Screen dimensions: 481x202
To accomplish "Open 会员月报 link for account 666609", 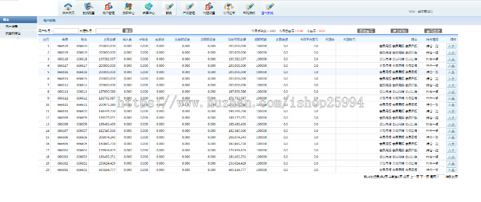I will pos(385,118).
